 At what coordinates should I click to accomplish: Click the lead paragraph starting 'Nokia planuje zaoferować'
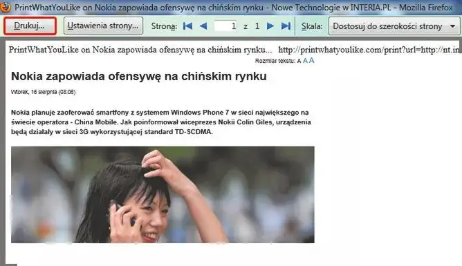[x=161, y=122]
